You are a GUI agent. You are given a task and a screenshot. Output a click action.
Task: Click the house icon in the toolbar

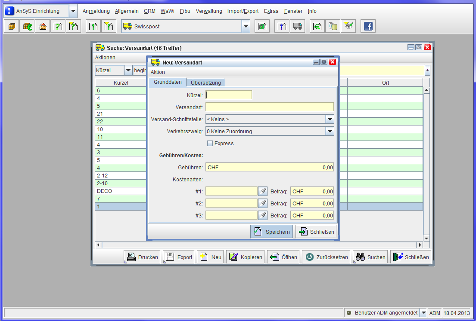(x=43, y=26)
